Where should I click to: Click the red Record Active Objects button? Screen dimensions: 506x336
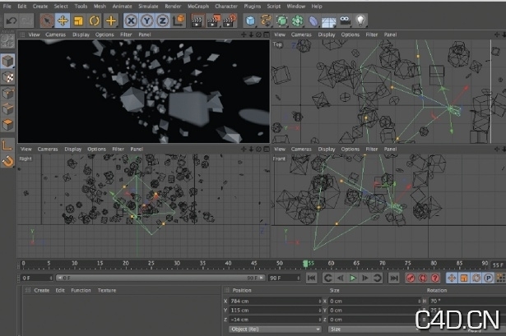click(x=411, y=278)
